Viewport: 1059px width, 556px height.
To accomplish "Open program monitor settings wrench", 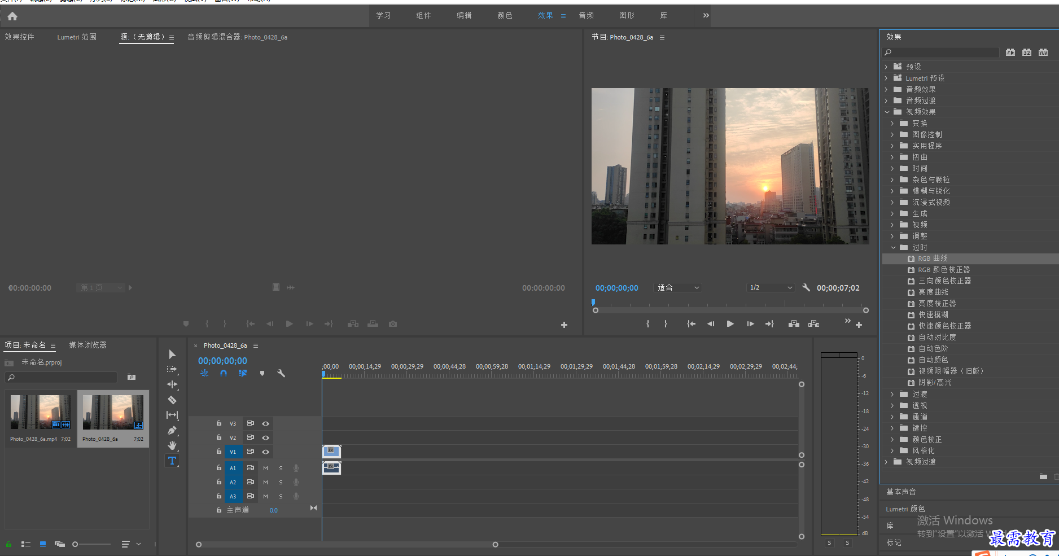I will (x=806, y=287).
